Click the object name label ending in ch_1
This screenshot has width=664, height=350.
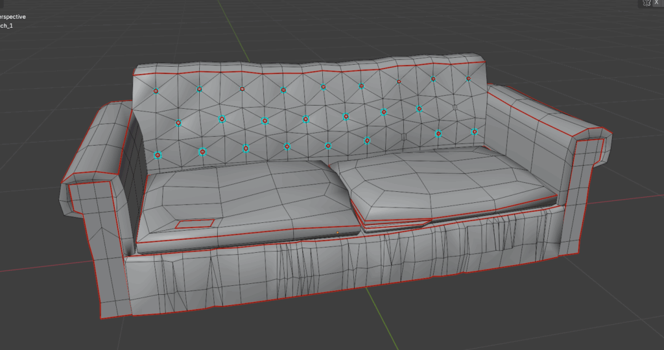tap(6, 26)
